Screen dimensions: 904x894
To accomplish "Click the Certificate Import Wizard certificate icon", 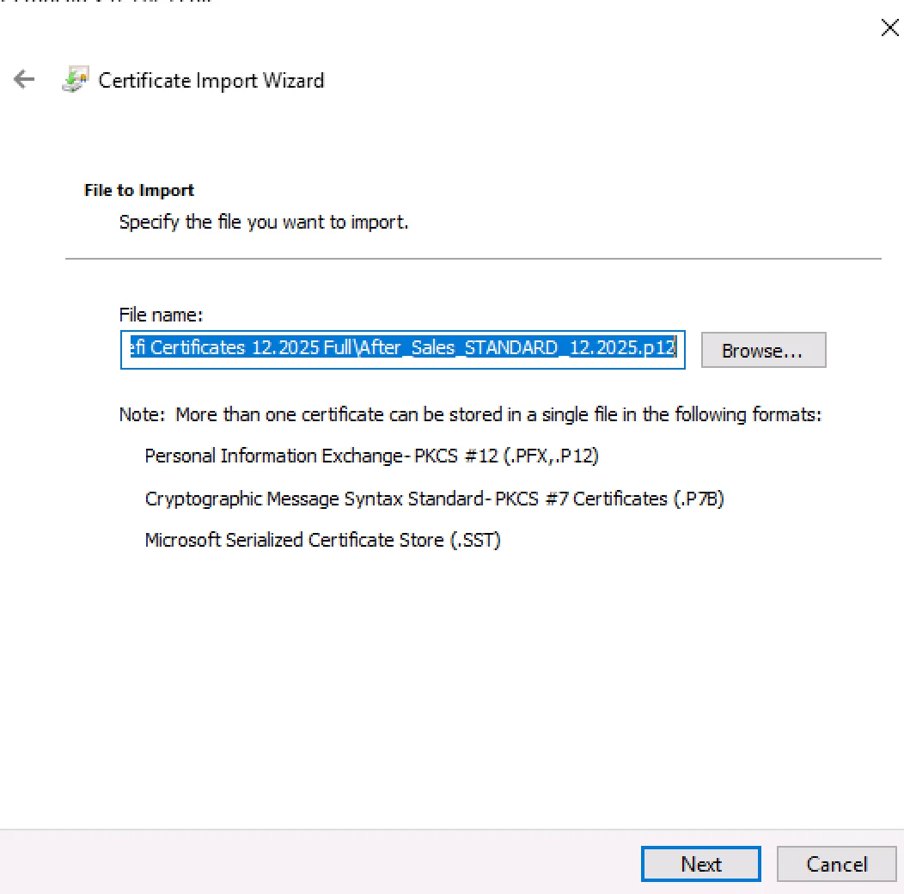I will (76, 81).
